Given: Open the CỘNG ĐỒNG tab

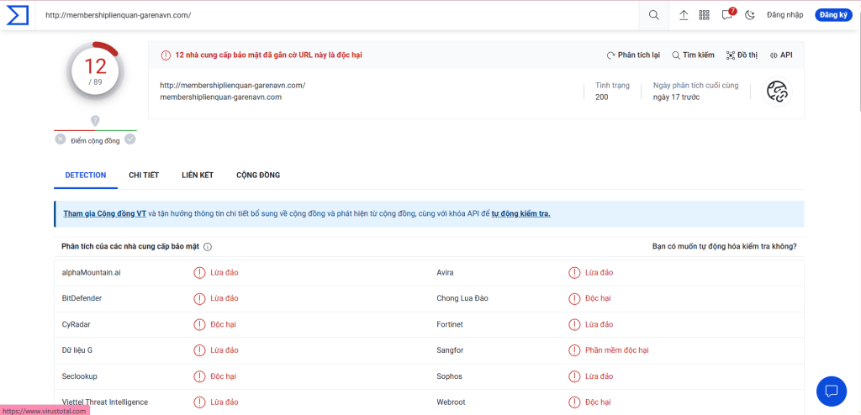Looking at the screenshot, I should (258, 175).
